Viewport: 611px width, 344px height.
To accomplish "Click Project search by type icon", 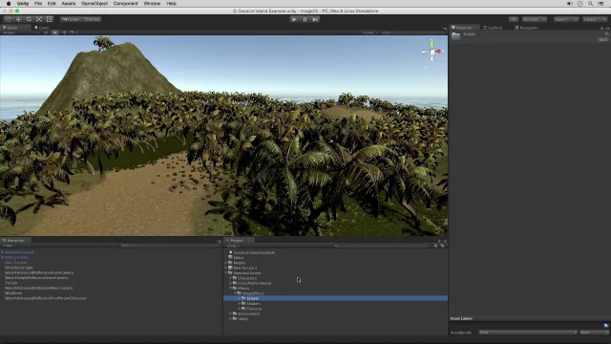I will [435, 246].
